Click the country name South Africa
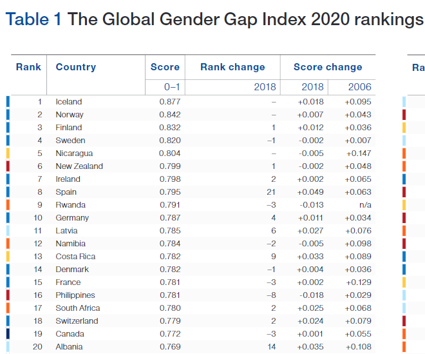Image resolution: width=425 pixels, height=354 pixels. pos(77,308)
